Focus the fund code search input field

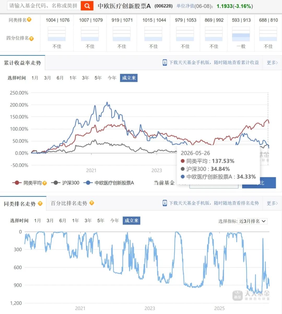point(44,6)
